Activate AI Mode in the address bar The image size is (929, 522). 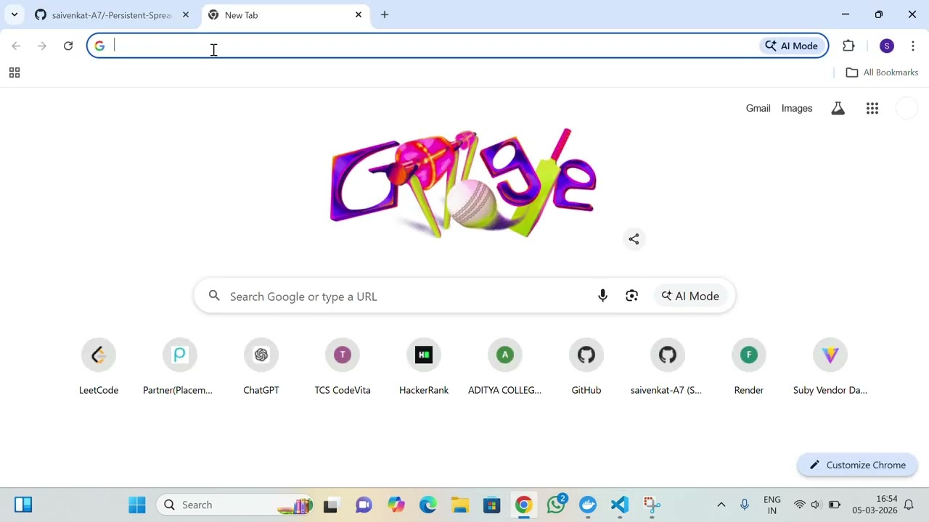click(x=791, y=46)
